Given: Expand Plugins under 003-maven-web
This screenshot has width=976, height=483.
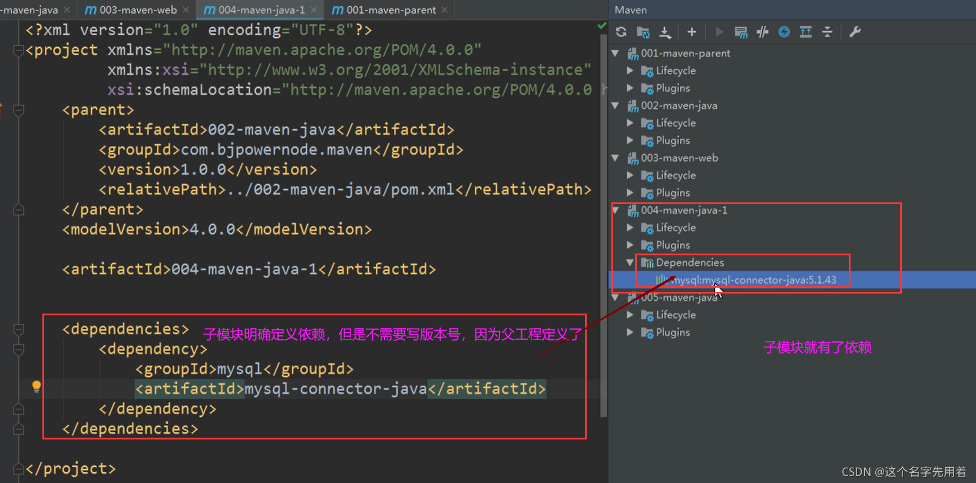Looking at the screenshot, I should pyautogui.click(x=630, y=193).
